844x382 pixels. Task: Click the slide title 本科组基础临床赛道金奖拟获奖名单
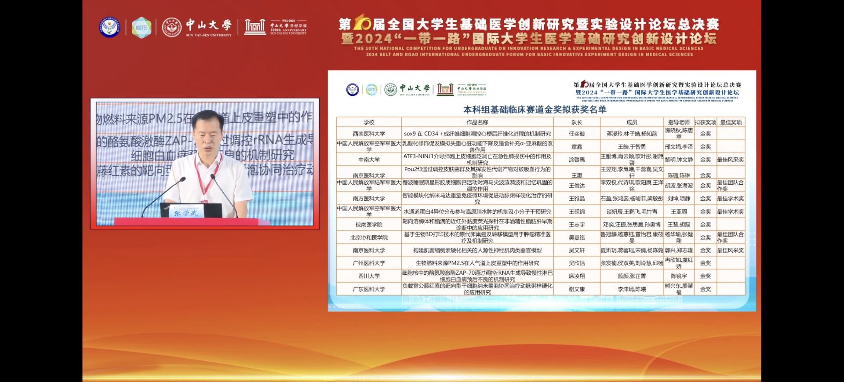[535, 109]
